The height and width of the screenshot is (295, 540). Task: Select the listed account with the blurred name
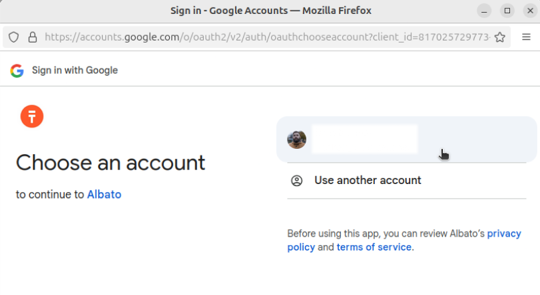[x=364, y=140]
